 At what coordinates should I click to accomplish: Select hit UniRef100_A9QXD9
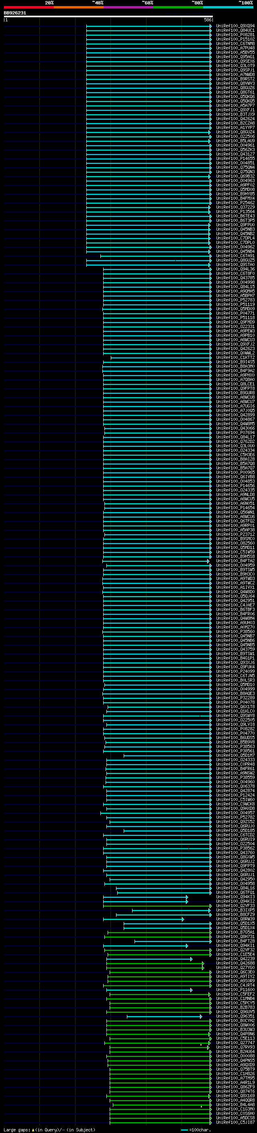click(235, 1065)
